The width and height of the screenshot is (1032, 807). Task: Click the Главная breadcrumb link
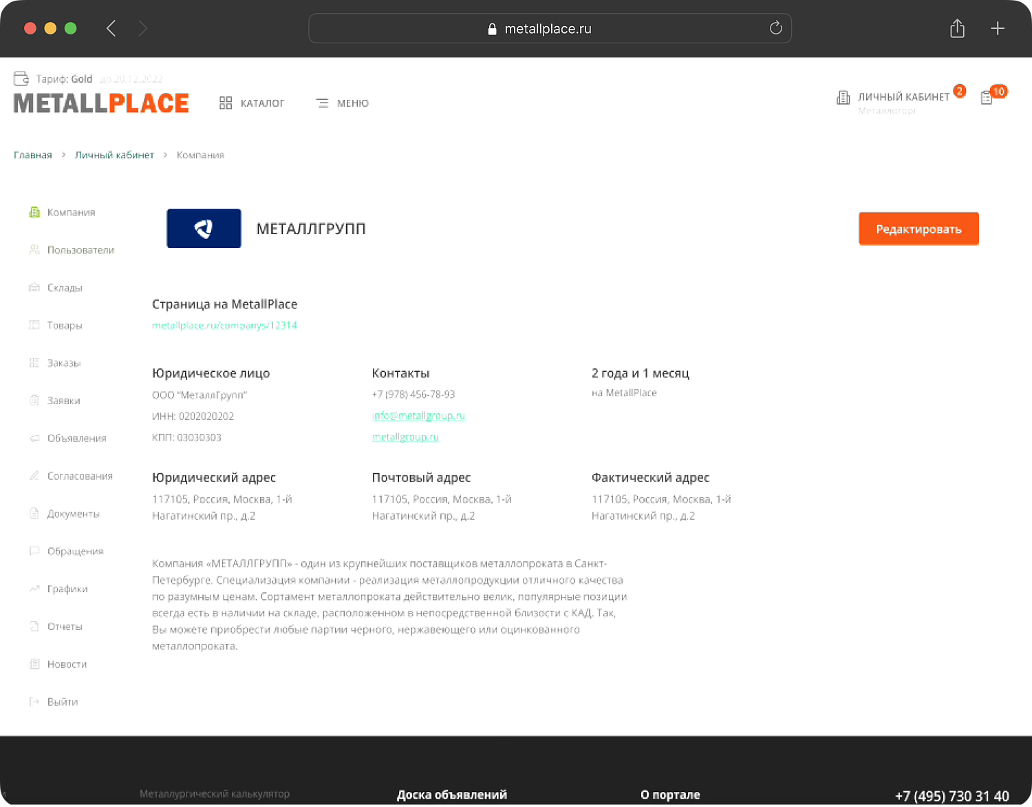coord(33,155)
